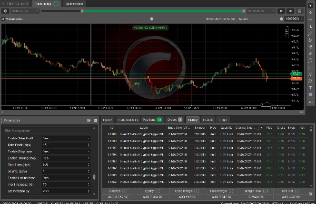This screenshot has width=316, height=204.
Task: Click the Parameters panel first header icon
Action: pyautogui.click(x=88, y=120)
